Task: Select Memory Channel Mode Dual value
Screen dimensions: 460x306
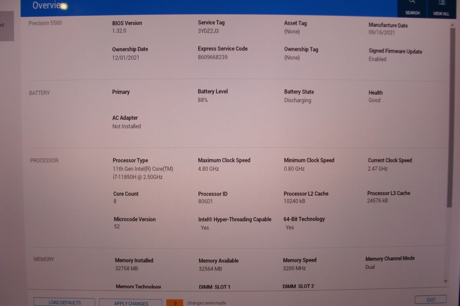Action: pos(370,267)
